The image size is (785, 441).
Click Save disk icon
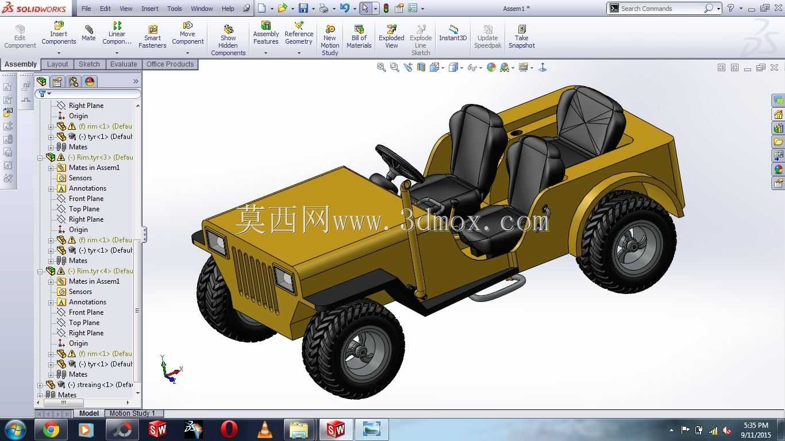point(303,8)
